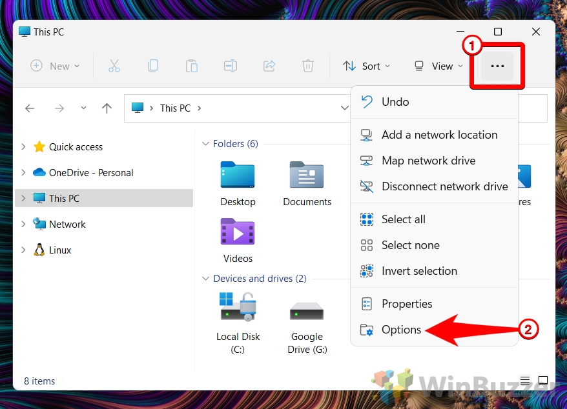This screenshot has width=567, height=409.
Task: Click the Delete trash can icon
Action: 308,66
